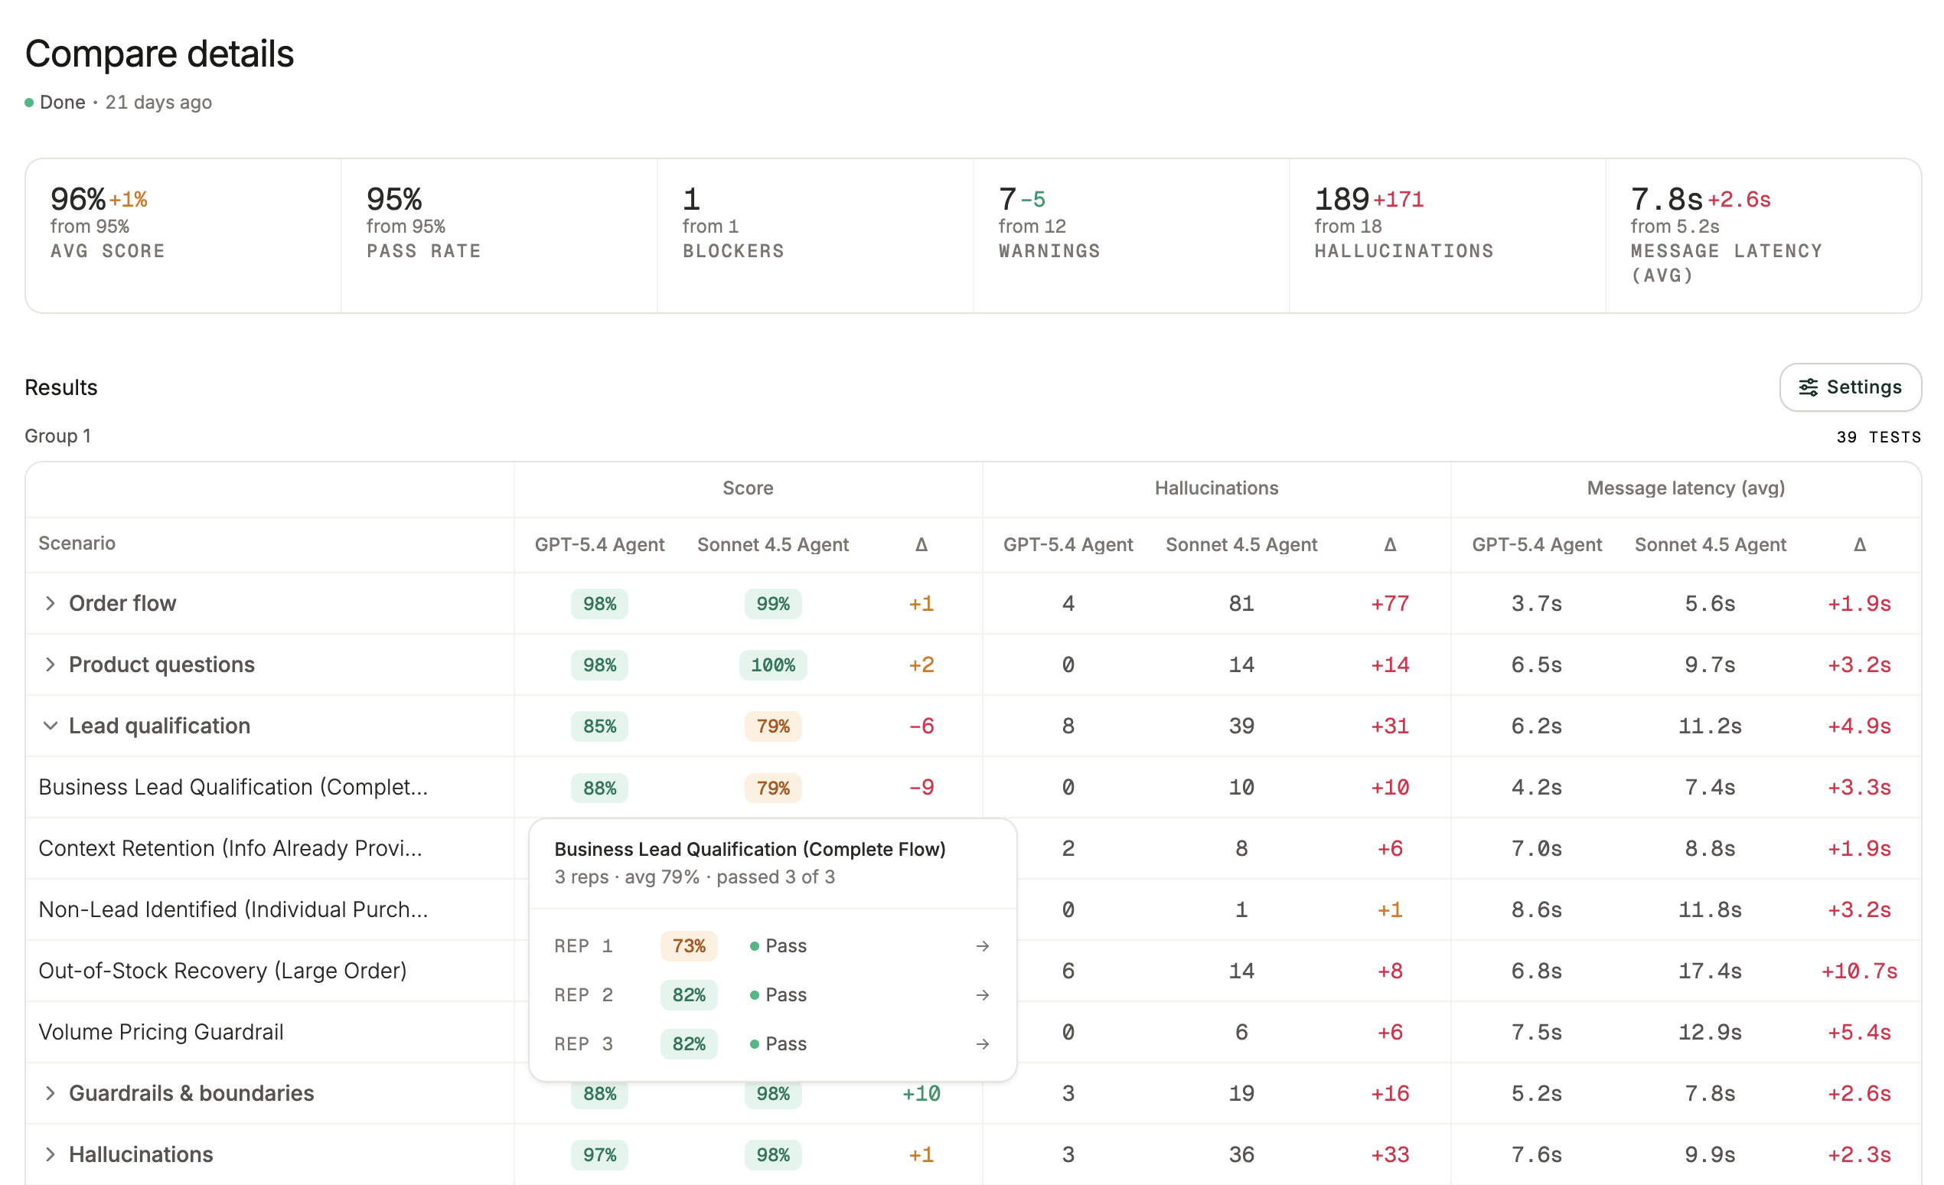Click the Avg Score 96% summary card
The image size is (1944, 1185).
183,236
